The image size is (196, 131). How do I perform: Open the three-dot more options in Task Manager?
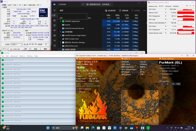[145, 10]
